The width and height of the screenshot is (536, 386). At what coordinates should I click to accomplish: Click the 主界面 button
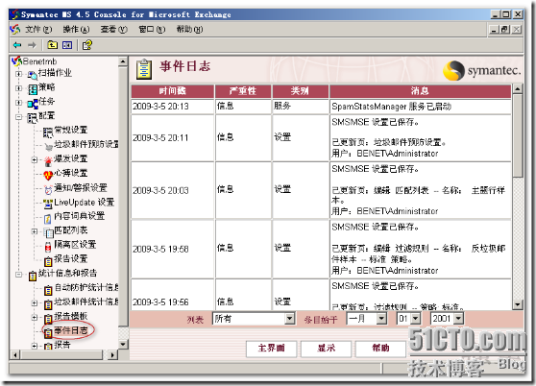point(272,349)
